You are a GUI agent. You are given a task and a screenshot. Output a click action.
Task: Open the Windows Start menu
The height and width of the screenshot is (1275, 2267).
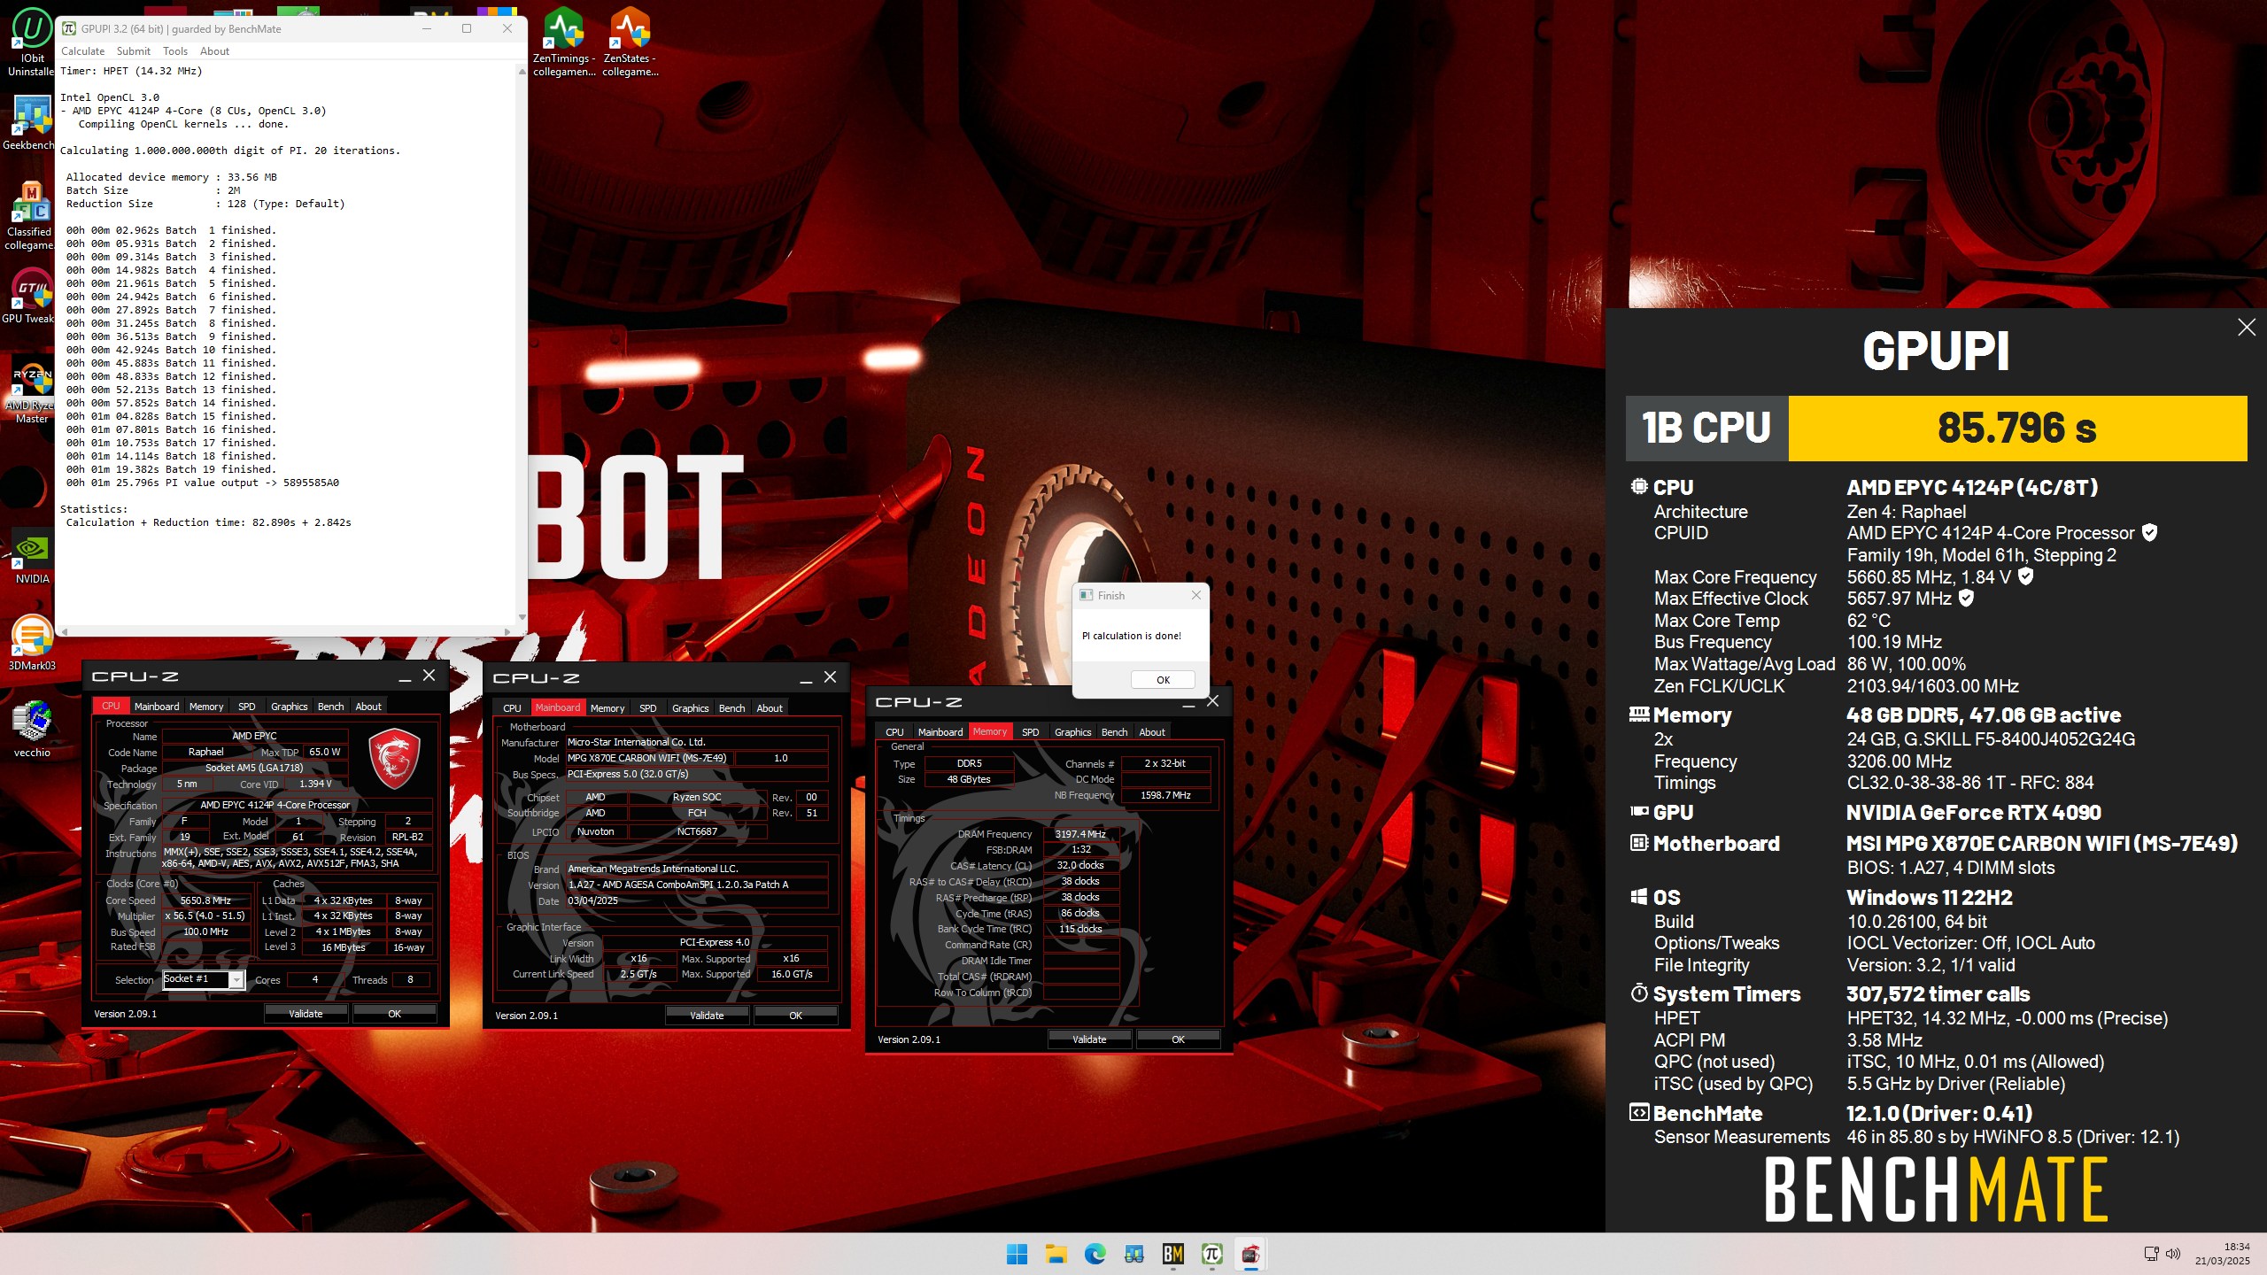(x=1017, y=1254)
